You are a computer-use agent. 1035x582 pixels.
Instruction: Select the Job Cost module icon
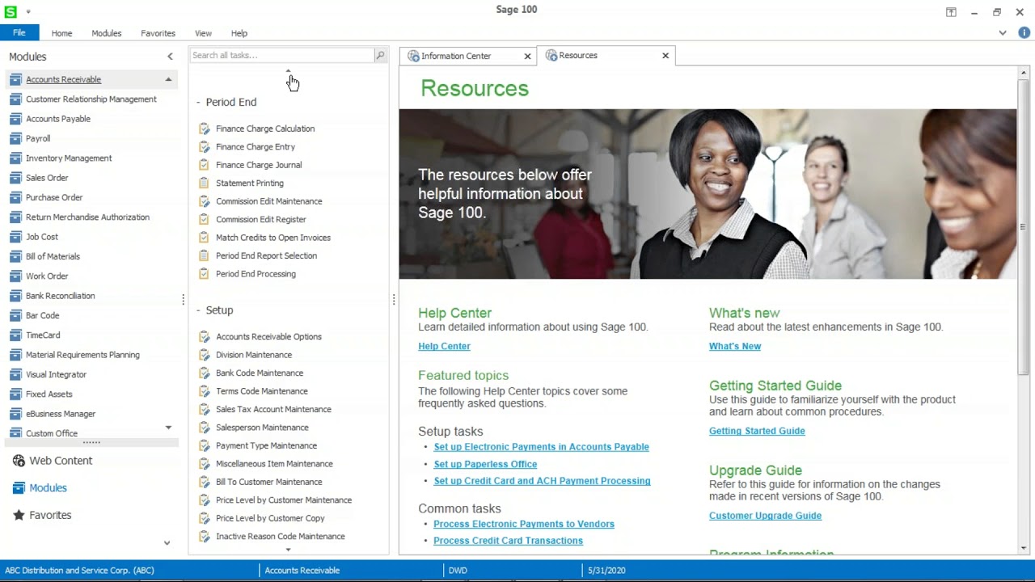(x=15, y=237)
